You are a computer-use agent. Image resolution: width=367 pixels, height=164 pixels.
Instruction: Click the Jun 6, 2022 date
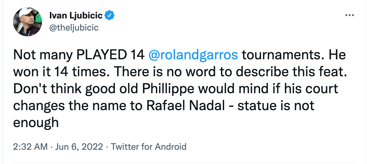(79, 147)
